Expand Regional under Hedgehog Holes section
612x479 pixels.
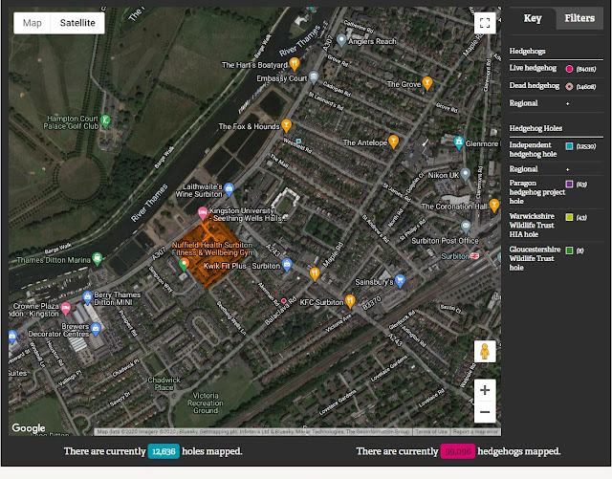(x=567, y=169)
